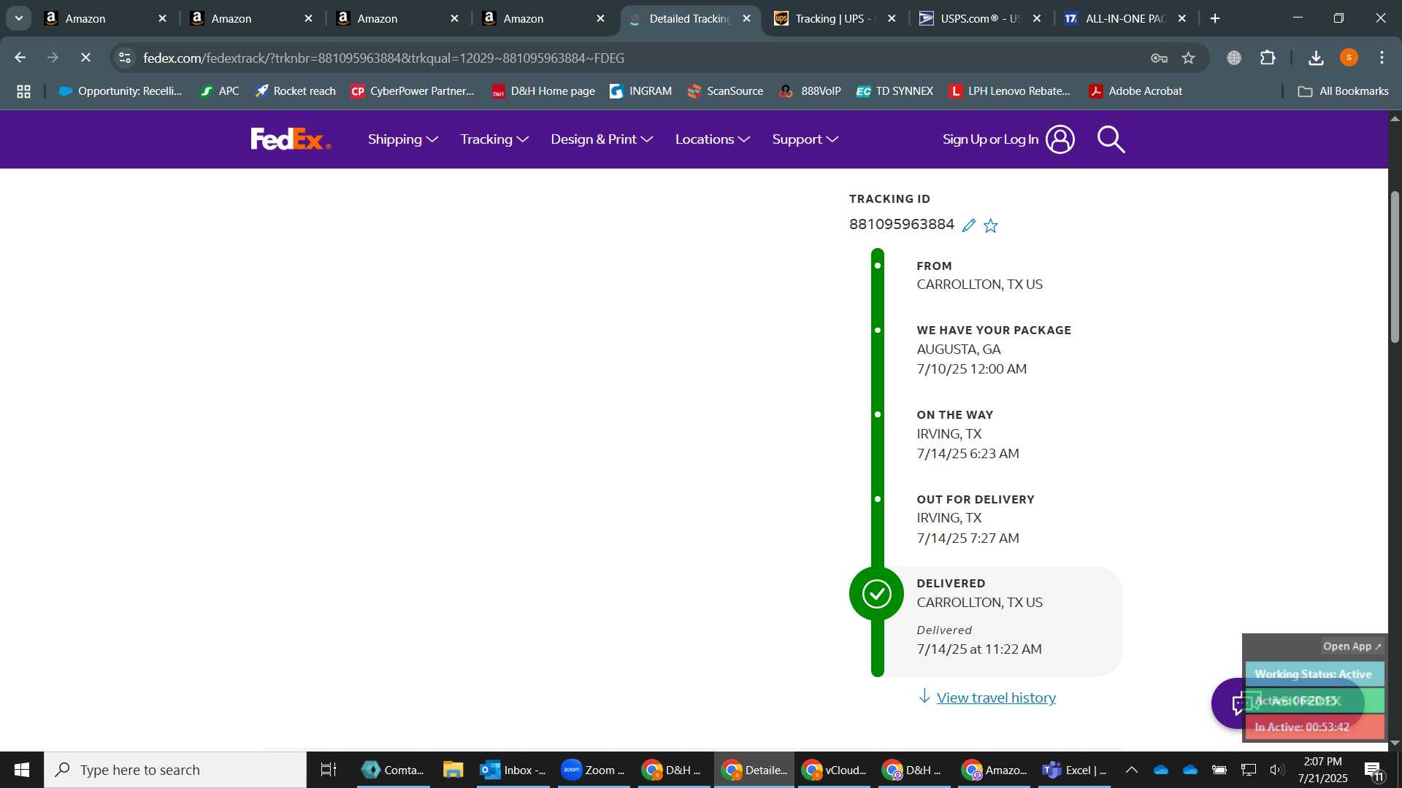Expand the Design & Print menu
Screen dimensions: 1402x788
coord(602,139)
